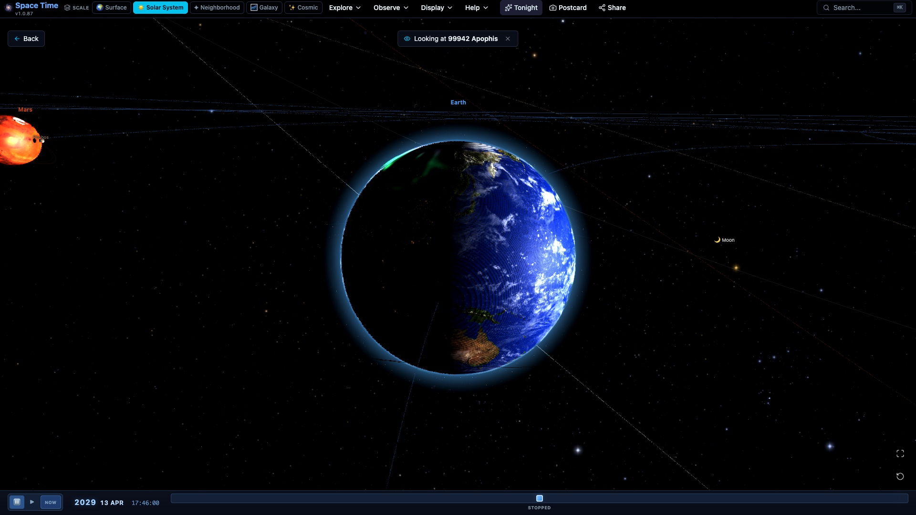916x515 pixels.
Task: Click the Earth globe
Action: [458, 257]
